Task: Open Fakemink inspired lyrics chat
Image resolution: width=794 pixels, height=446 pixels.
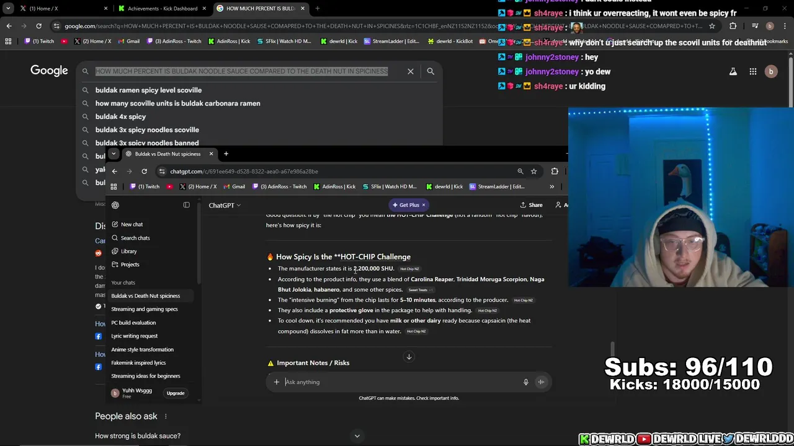Action: coord(138,363)
